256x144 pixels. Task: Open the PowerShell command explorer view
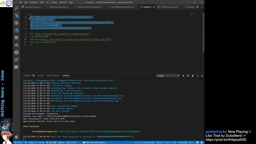click(16, 60)
